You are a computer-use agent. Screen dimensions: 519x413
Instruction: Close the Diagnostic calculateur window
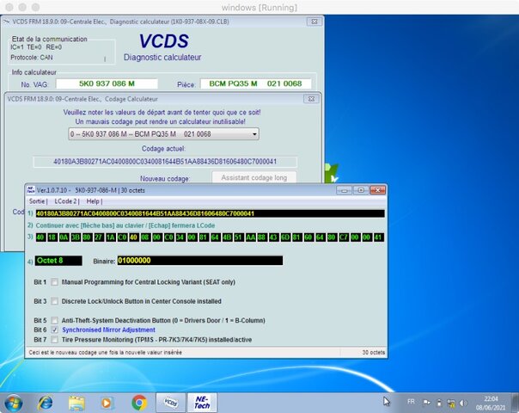click(314, 22)
